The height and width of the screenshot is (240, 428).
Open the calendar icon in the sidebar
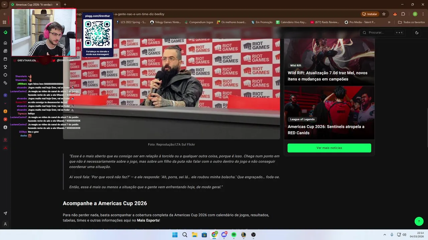point(5,59)
